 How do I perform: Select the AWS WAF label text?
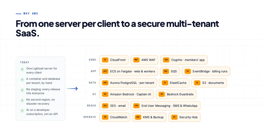pos(148,60)
